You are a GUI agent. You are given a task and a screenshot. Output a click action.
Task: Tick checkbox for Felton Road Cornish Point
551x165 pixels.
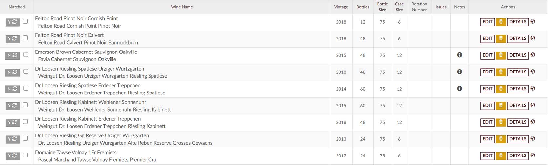25,21
